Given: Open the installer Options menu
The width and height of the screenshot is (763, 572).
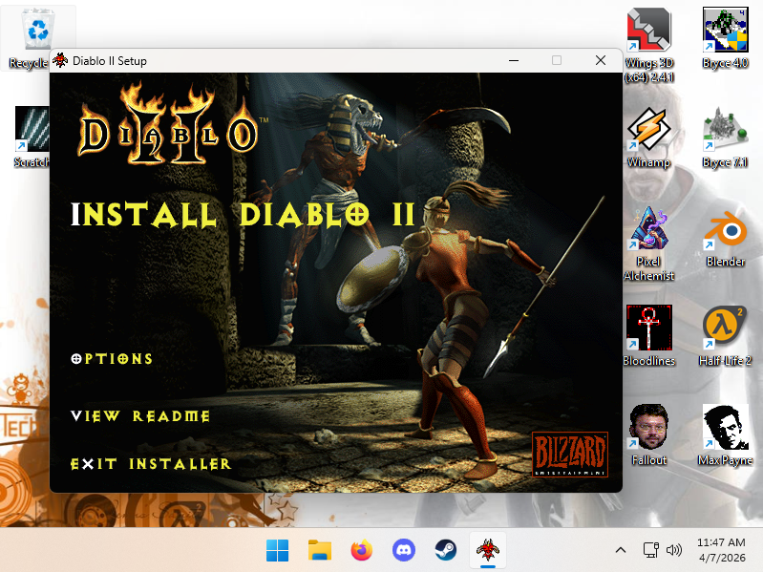Looking at the screenshot, I should pyautogui.click(x=112, y=359).
